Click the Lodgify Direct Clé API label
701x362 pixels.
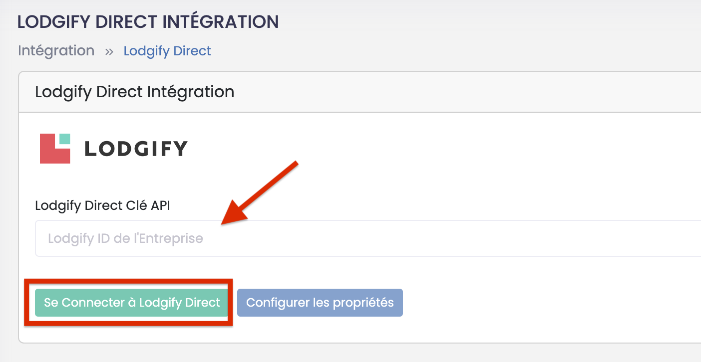(x=102, y=205)
